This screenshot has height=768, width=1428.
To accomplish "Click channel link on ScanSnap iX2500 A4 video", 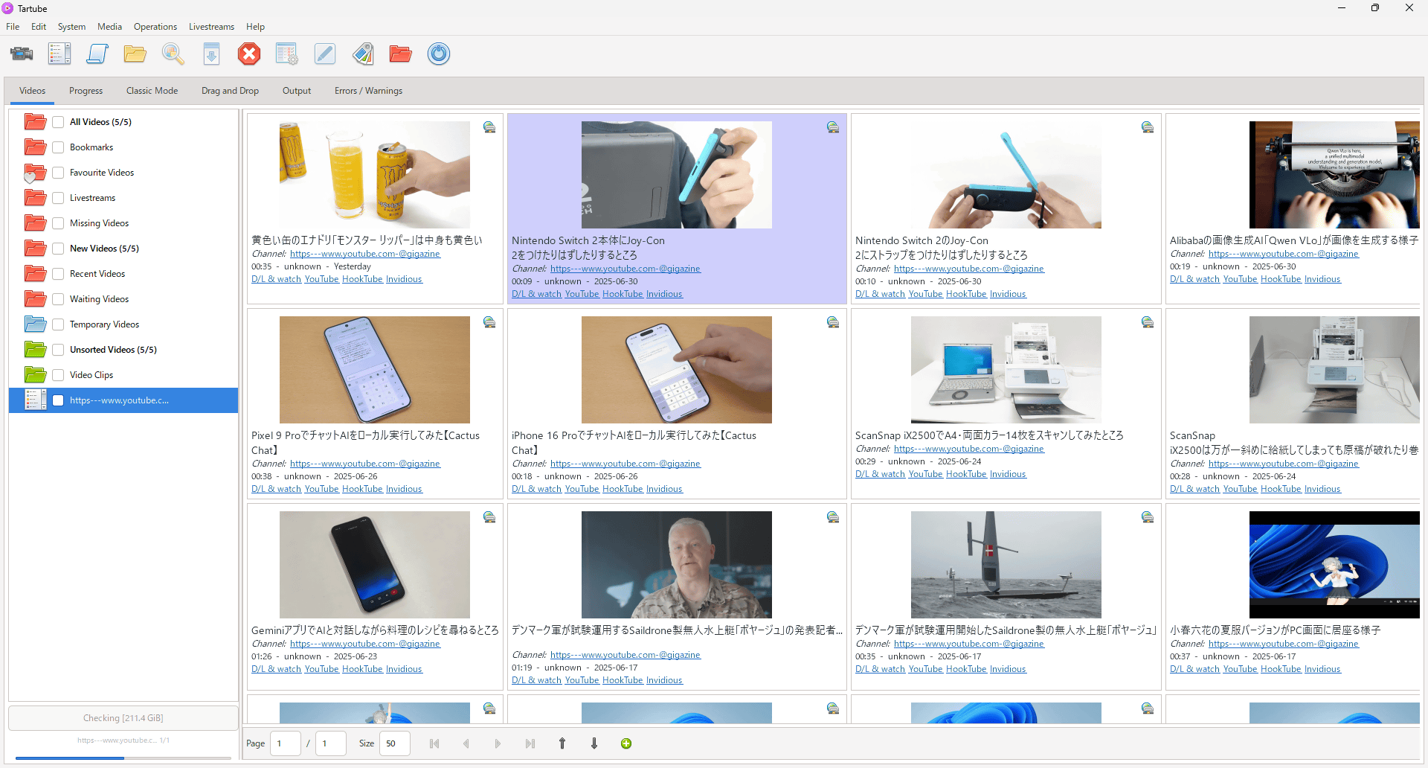I will (969, 449).
